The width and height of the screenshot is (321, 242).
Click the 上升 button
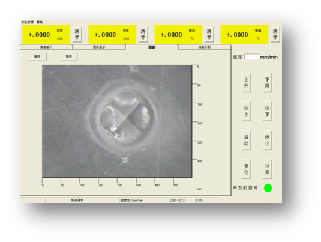pos(246,83)
